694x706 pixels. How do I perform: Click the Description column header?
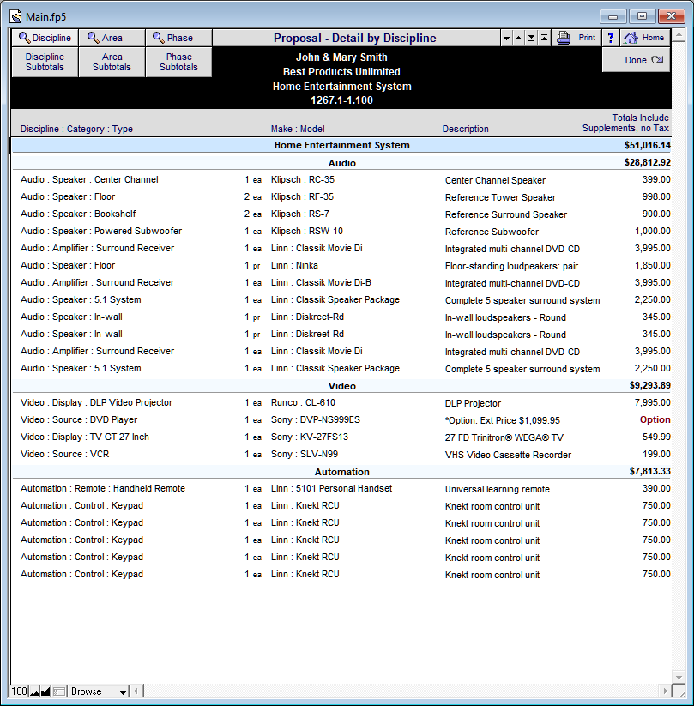tap(465, 129)
